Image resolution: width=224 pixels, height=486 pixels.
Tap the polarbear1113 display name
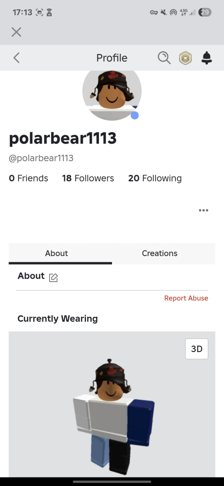coord(63,138)
